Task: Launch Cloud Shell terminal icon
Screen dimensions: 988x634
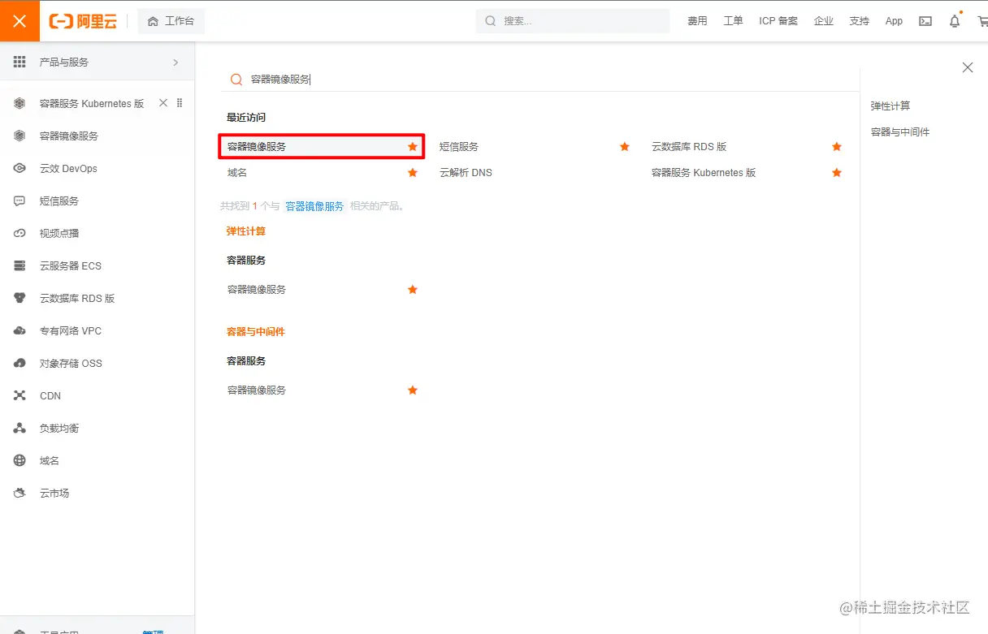Action: click(925, 21)
